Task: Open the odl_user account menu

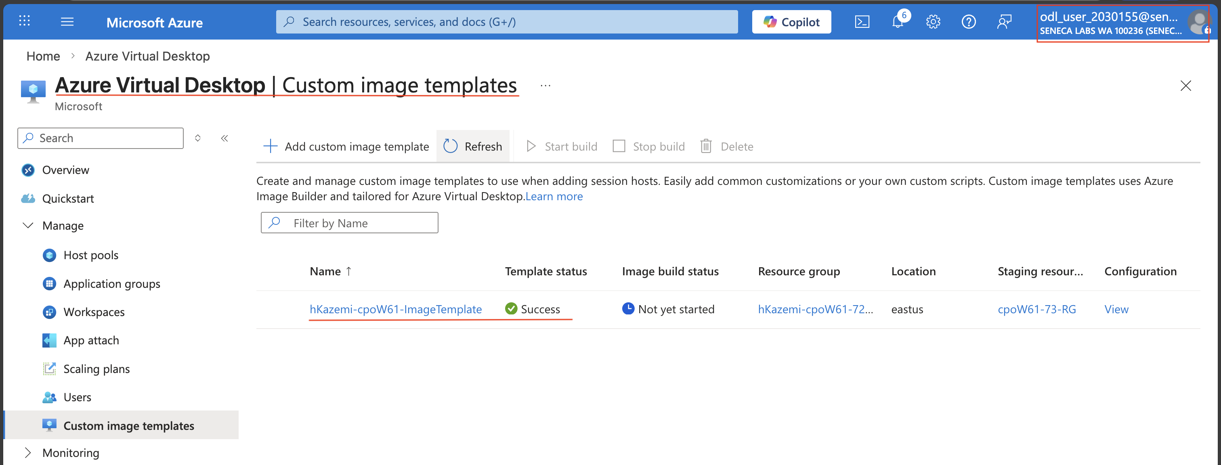Action: click(x=1122, y=23)
